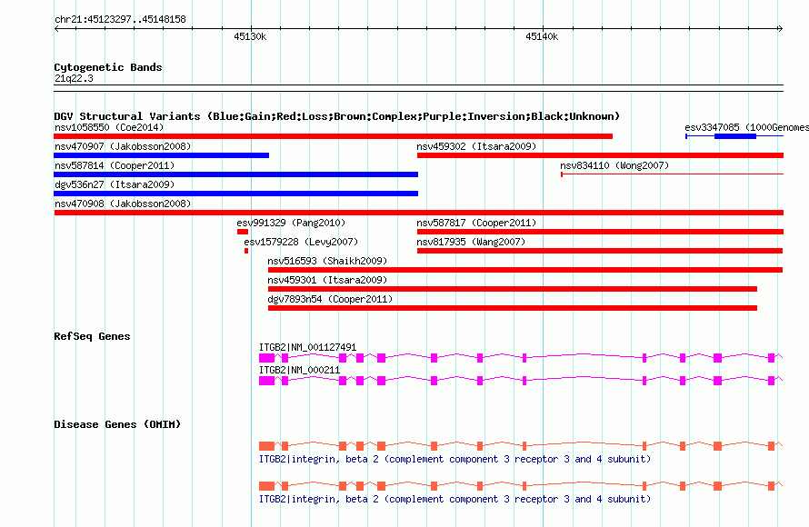Click the nsv817935 (Wang2007) label
The image size is (809, 527).
[471, 242]
